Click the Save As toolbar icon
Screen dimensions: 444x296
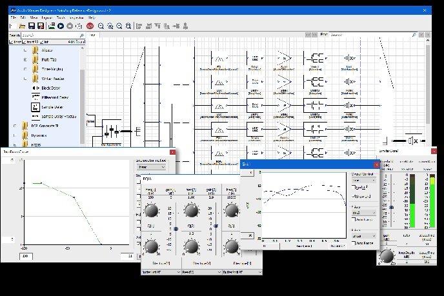tap(41, 26)
